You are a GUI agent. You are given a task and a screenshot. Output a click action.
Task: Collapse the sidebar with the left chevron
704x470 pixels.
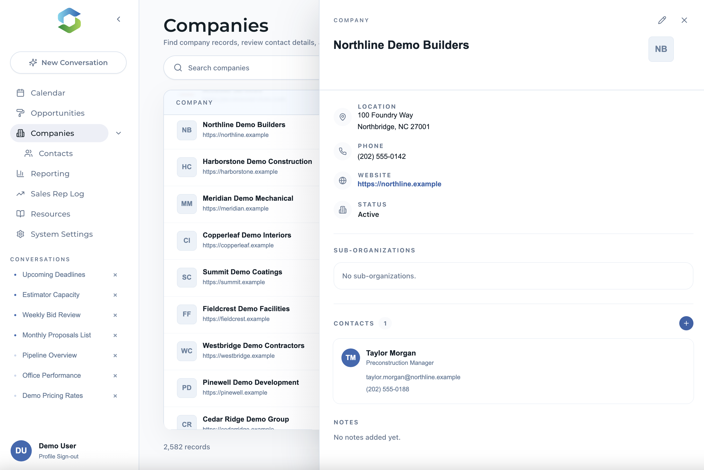click(119, 19)
